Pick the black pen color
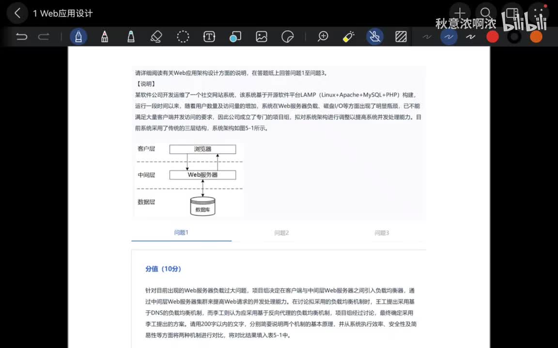The width and height of the screenshot is (558, 348). click(x=514, y=37)
